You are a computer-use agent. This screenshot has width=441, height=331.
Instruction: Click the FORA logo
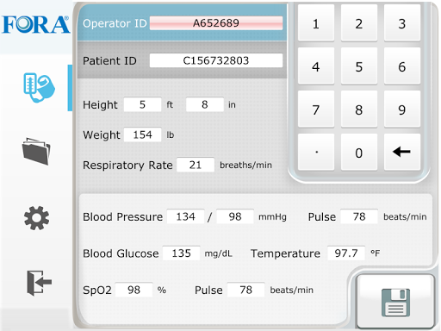pyautogui.click(x=36, y=25)
